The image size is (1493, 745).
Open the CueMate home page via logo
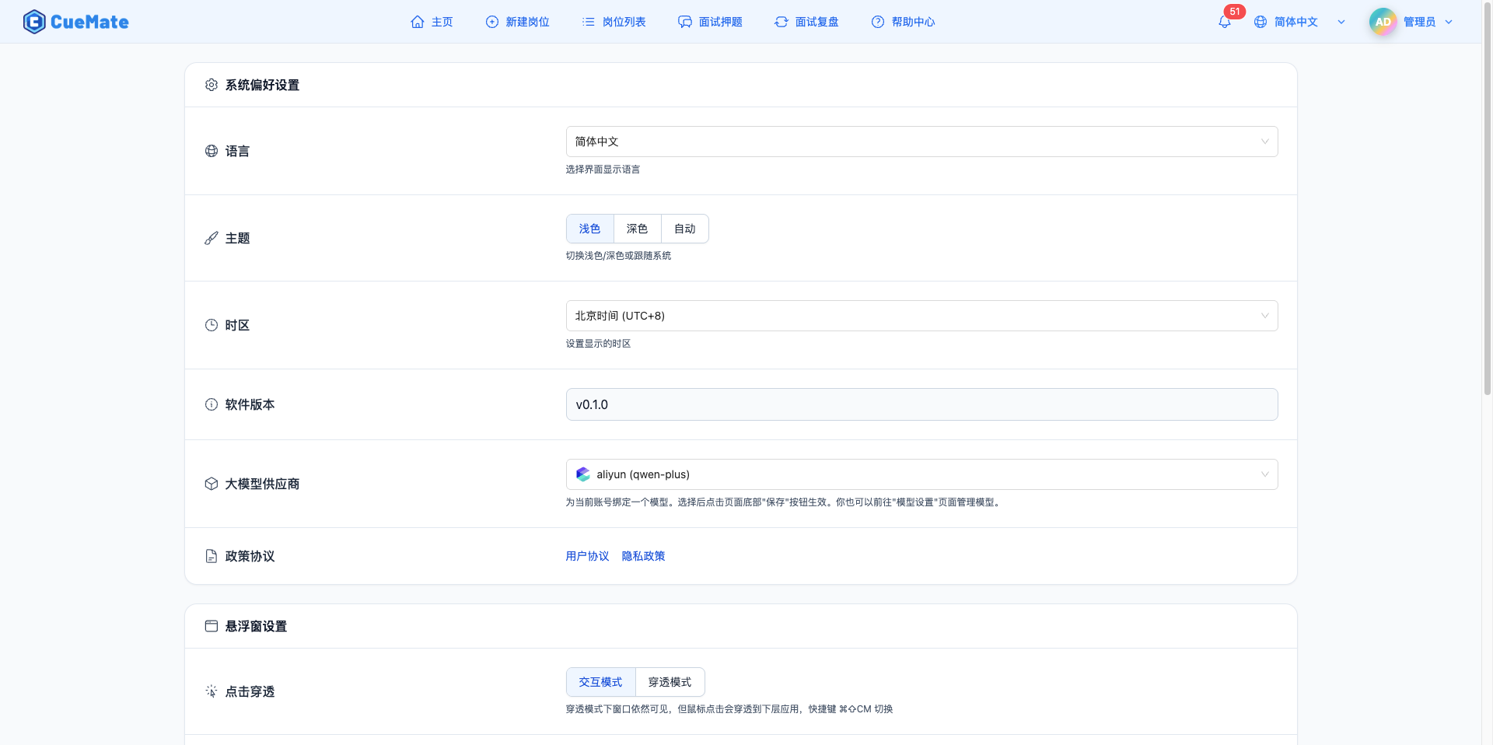[x=75, y=21]
